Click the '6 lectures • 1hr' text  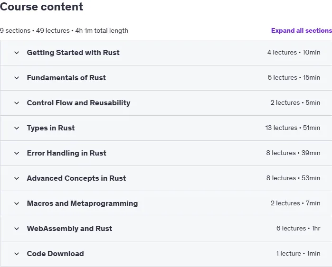tap(298, 228)
